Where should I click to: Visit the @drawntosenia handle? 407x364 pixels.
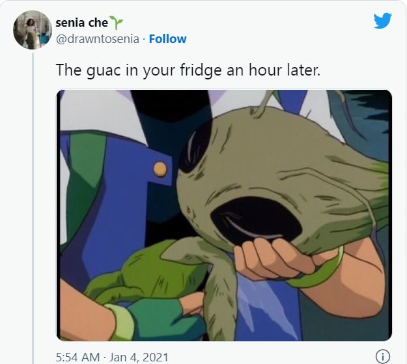[x=98, y=39]
